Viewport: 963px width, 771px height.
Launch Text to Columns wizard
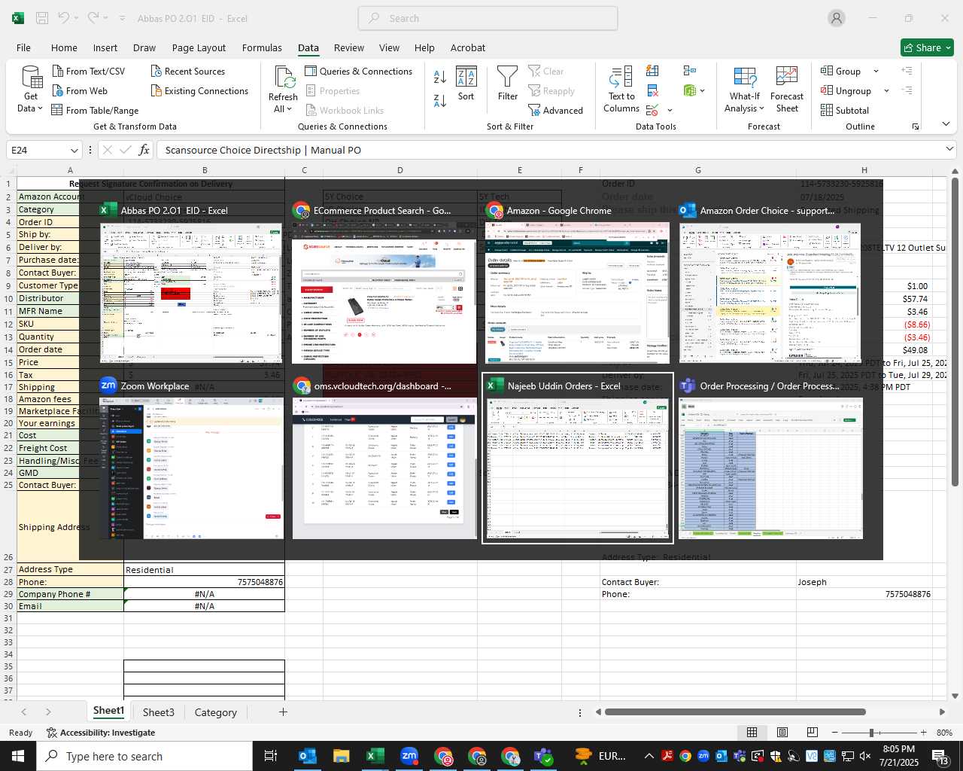[621, 90]
